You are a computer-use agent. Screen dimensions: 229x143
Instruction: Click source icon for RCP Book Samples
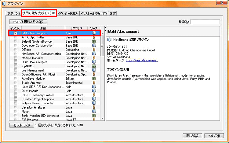(94, 62)
